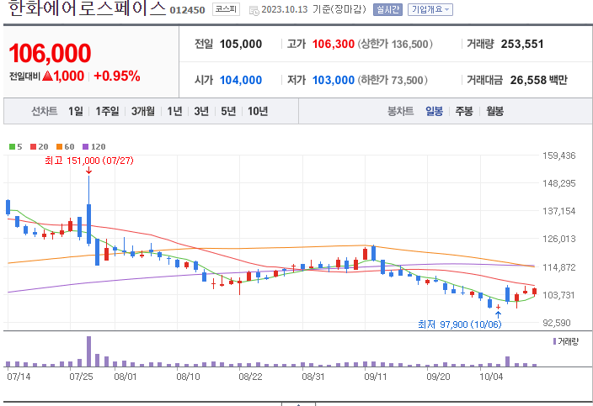The height and width of the screenshot is (406, 593).
Task: Click the 시가 value 104,000
Action: (241, 80)
